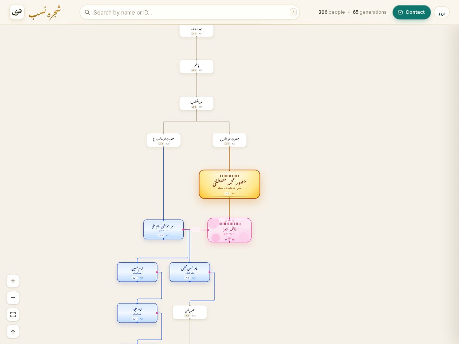Focus the Search by name or ID field
The width and height of the screenshot is (459, 344).
click(190, 12)
